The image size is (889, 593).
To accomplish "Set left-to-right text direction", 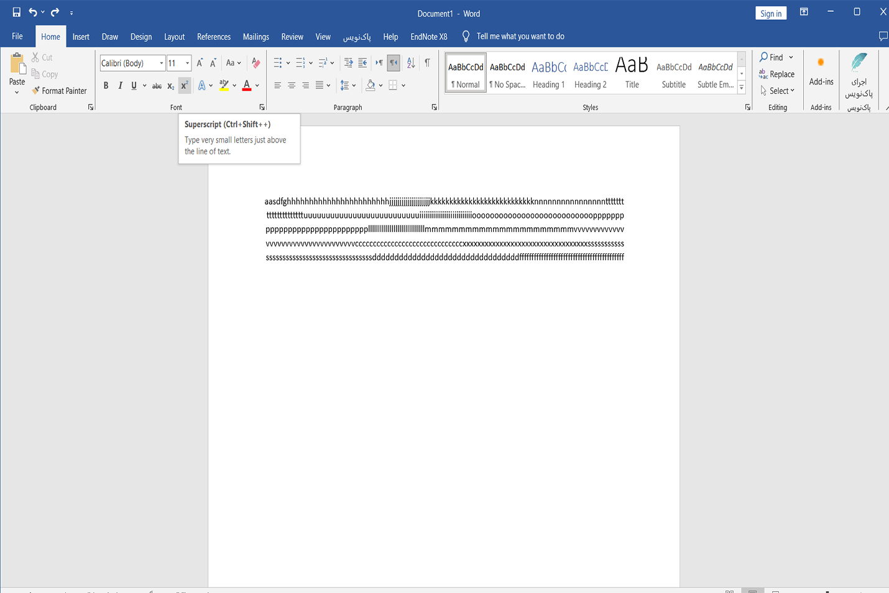I will pyautogui.click(x=379, y=63).
